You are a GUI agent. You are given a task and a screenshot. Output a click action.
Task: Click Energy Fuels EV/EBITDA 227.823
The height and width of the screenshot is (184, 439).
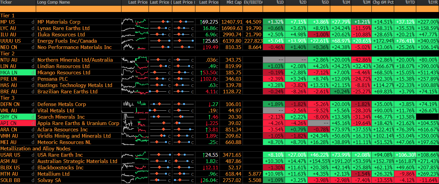tap(253, 41)
